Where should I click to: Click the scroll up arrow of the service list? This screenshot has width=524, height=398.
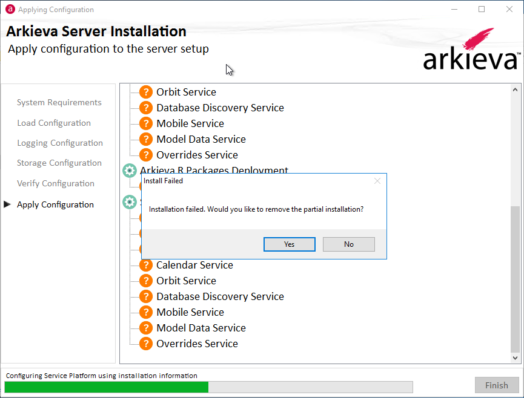(x=515, y=90)
